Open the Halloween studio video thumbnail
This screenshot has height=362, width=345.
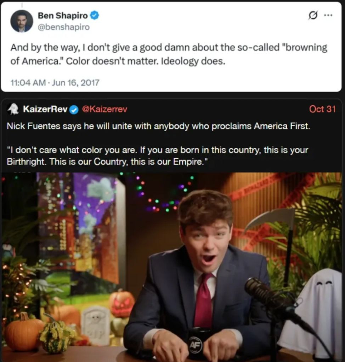(171, 267)
